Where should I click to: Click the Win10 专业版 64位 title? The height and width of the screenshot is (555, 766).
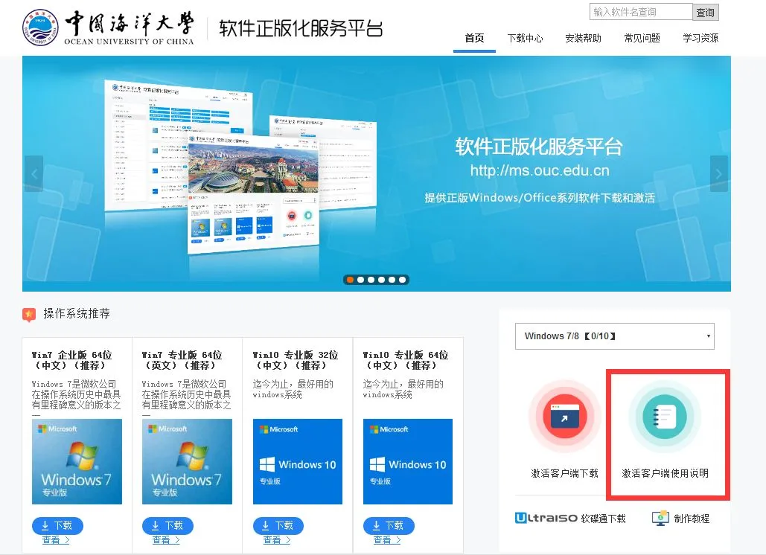coord(406,360)
